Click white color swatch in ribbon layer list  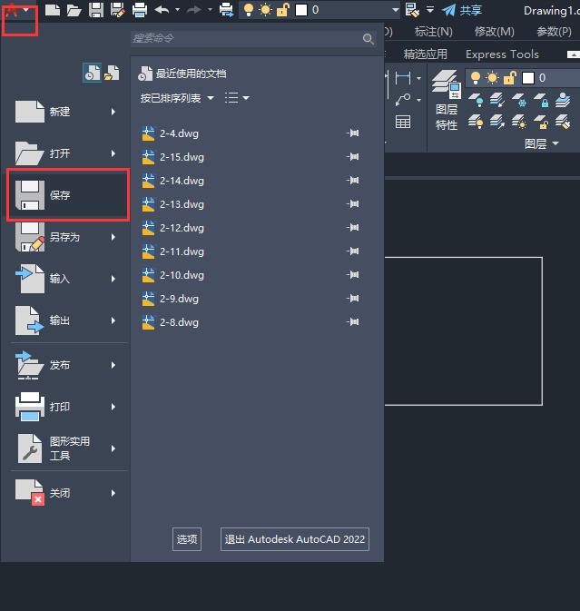pyautogui.click(x=528, y=78)
